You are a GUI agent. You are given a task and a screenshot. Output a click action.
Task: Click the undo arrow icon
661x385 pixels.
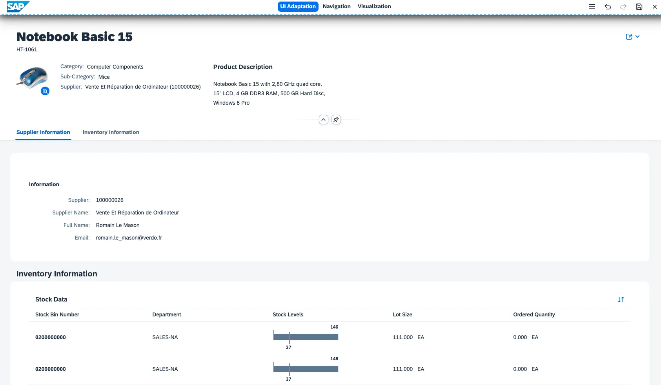(x=608, y=7)
